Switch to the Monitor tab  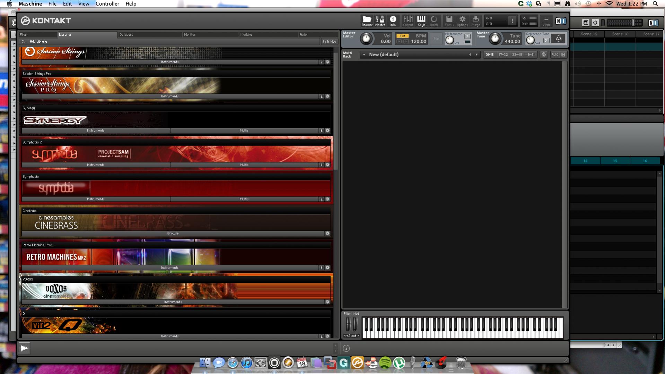pos(211,35)
